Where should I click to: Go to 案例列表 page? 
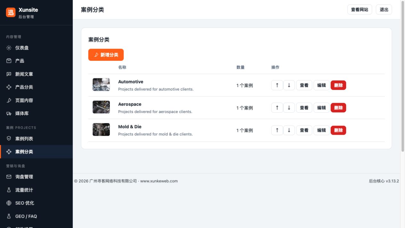pos(36,139)
